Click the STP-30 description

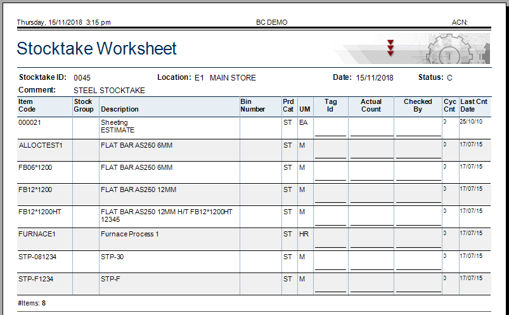[112, 257]
